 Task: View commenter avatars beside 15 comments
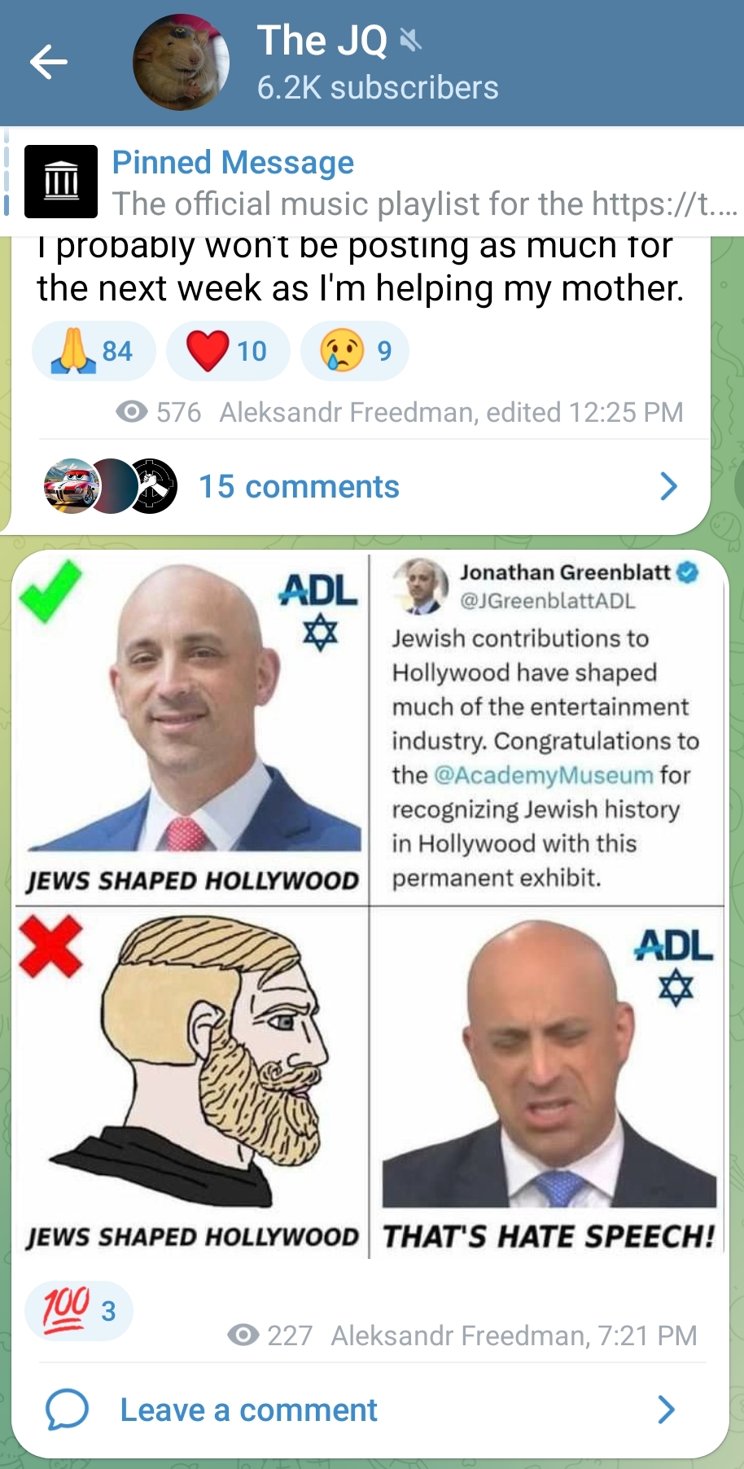(111, 486)
